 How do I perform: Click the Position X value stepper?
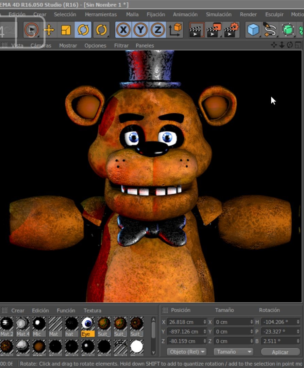205,322
